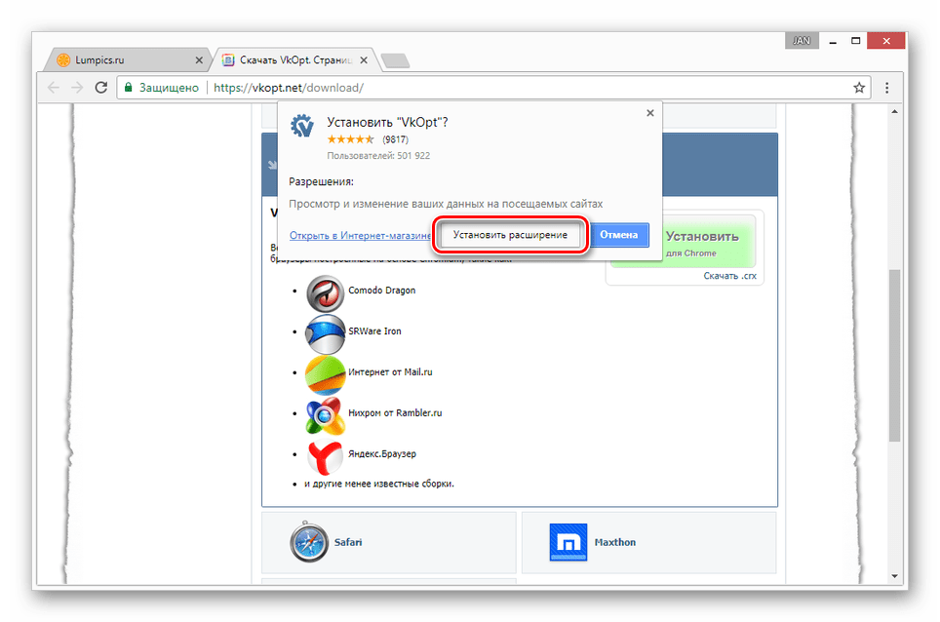
Task: Open the Chrome three-dot menu
Action: [x=885, y=88]
